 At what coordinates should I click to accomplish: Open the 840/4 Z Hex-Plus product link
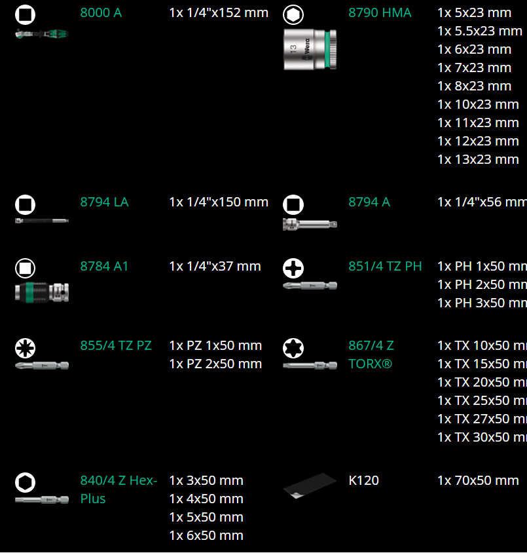pyautogui.click(x=118, y=489)
